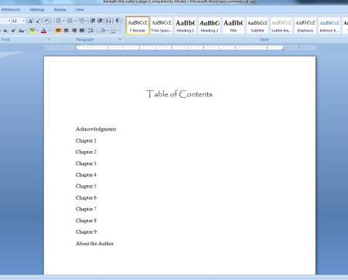Apply the Subtle Emphasis style

(x=281, y=25)
